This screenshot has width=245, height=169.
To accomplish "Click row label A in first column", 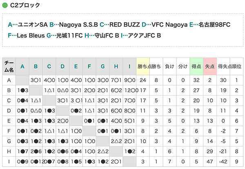I will pos(9,80).
